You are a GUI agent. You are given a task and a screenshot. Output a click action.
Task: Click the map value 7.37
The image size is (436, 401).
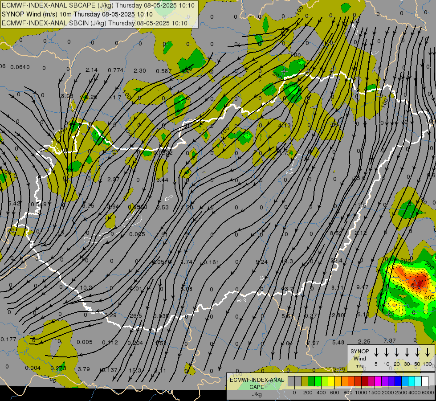click(390, 340)
